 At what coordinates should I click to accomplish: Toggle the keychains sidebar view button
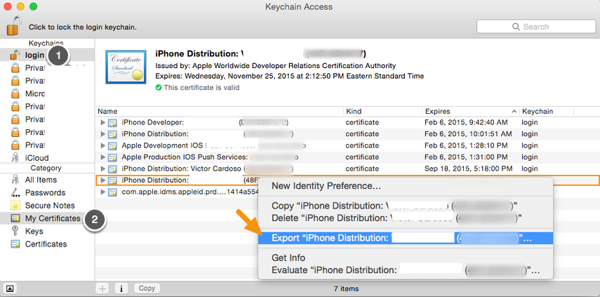click(11, 288)
